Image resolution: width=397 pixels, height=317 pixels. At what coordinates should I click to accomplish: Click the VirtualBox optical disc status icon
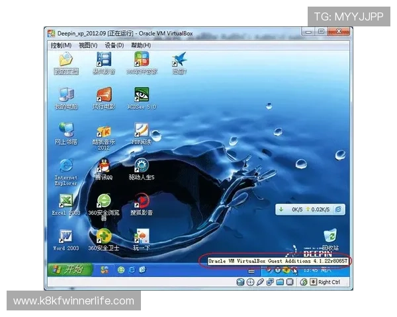click(251, 282)
